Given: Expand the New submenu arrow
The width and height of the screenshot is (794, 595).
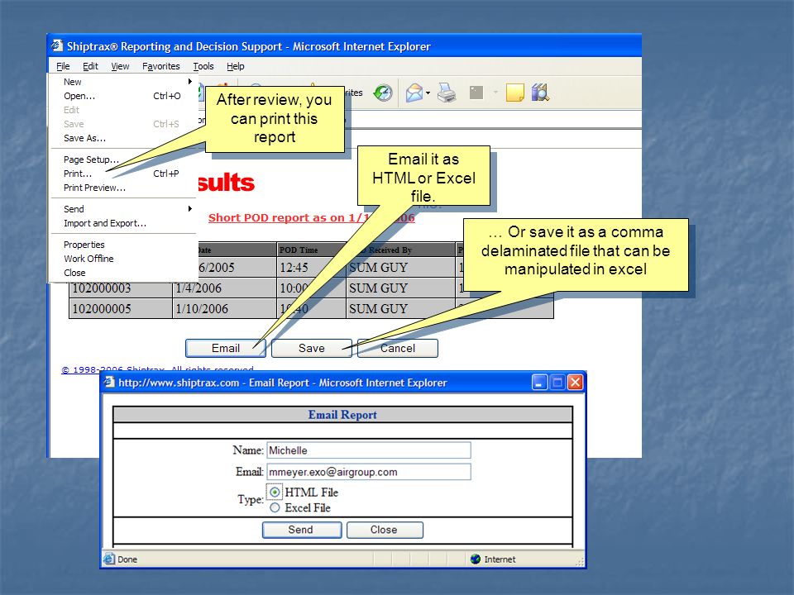Looking at the screenshot, I should click(190, 82).
